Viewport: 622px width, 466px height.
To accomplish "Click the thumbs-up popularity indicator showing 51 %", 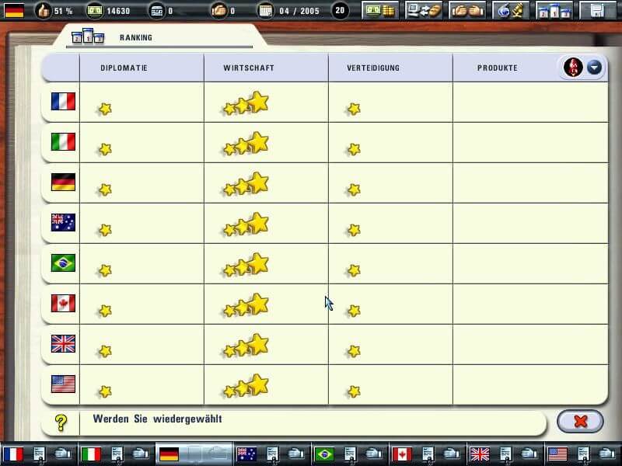I will click(54, 11).
